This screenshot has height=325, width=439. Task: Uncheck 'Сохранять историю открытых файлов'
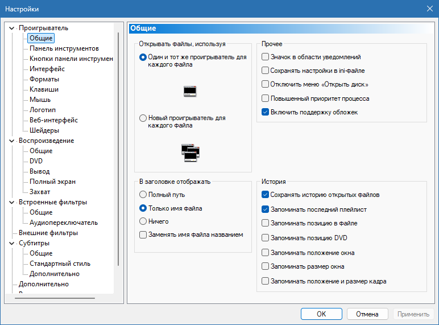click(265, 195)
